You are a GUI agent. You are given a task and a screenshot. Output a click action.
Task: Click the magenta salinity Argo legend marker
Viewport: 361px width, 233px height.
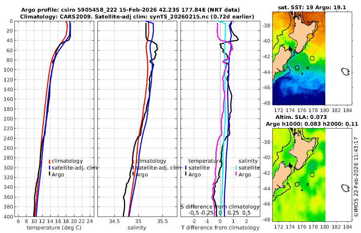pyautogui.click(x=236, y=174)
